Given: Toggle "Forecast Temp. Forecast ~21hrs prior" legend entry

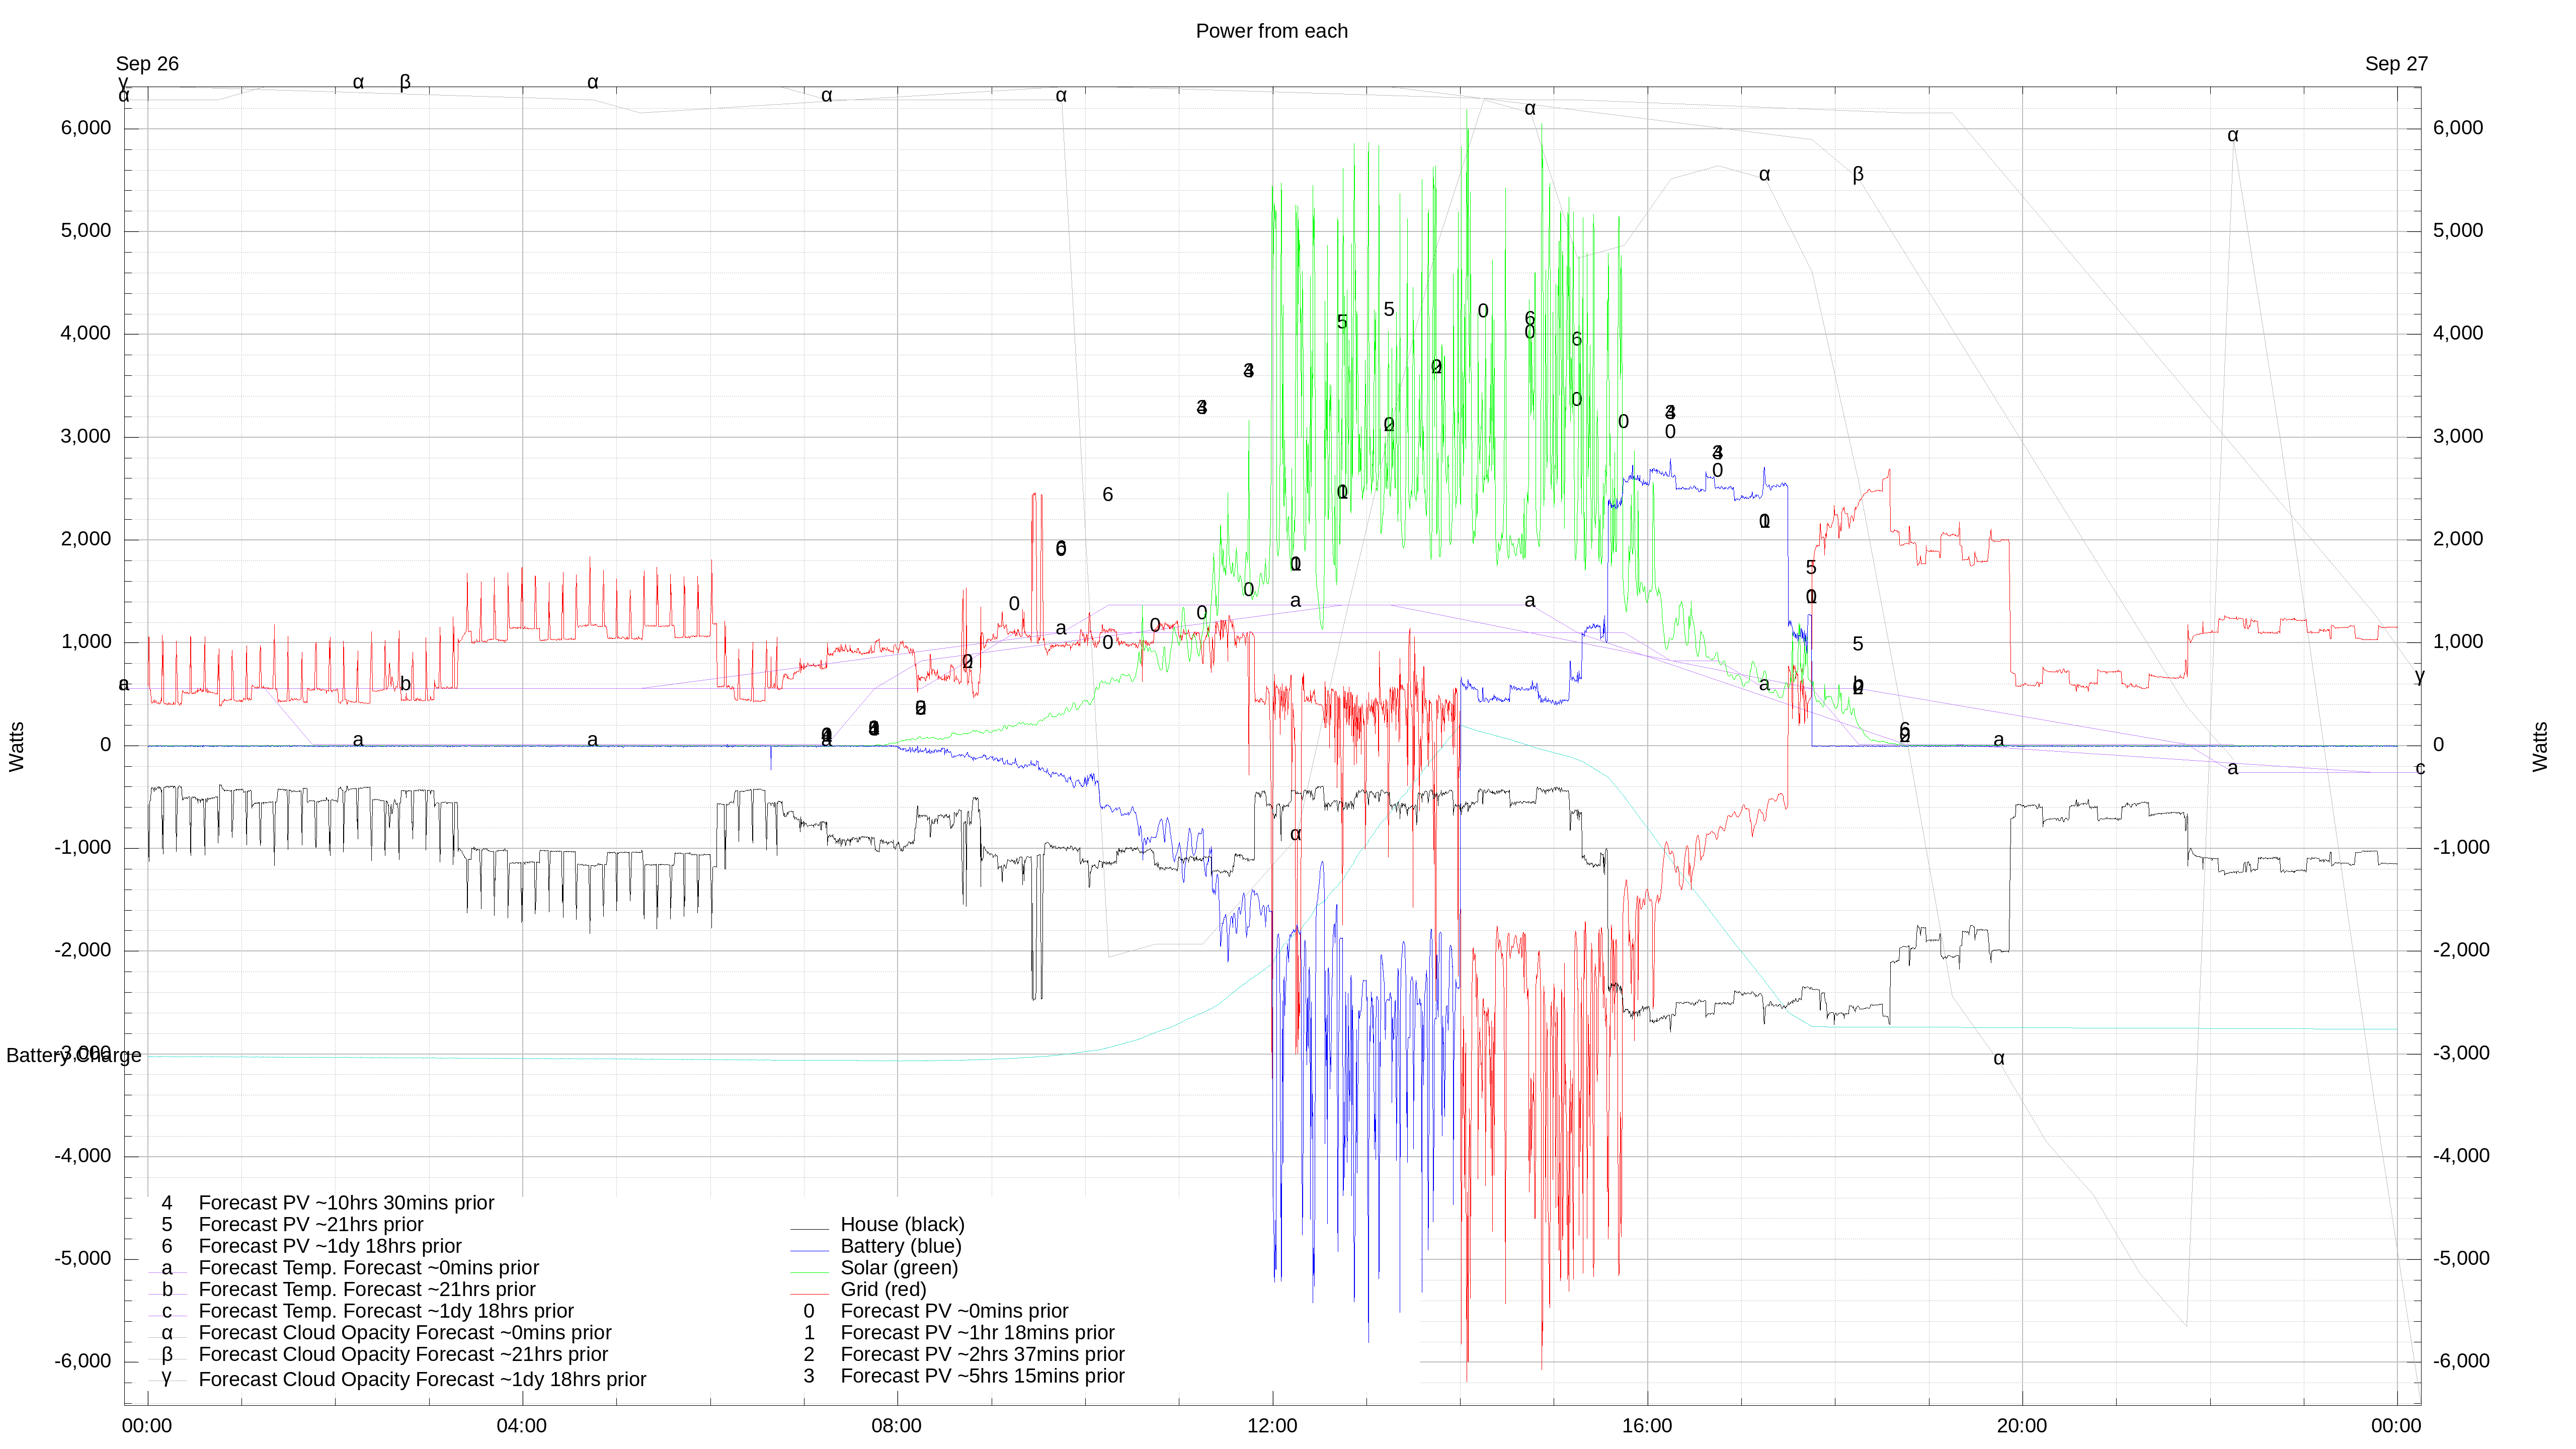Looking at the screenshot, I should 367,1290.
